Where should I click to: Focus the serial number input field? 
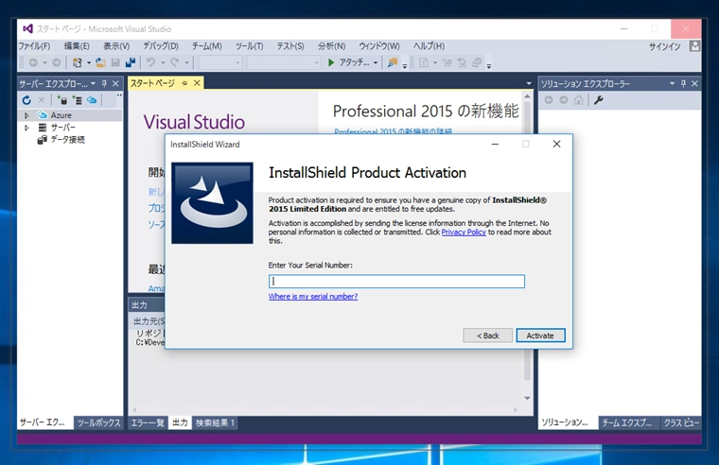coord(396,282)
